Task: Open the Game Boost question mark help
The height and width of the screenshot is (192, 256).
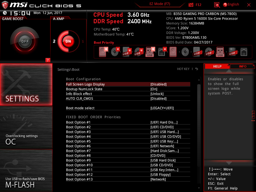Action: click(x=48, y=60)
